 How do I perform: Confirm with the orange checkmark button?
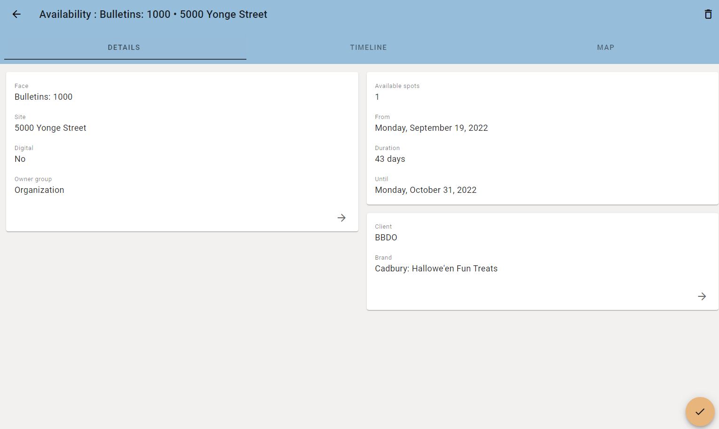(x=700, y=412)
